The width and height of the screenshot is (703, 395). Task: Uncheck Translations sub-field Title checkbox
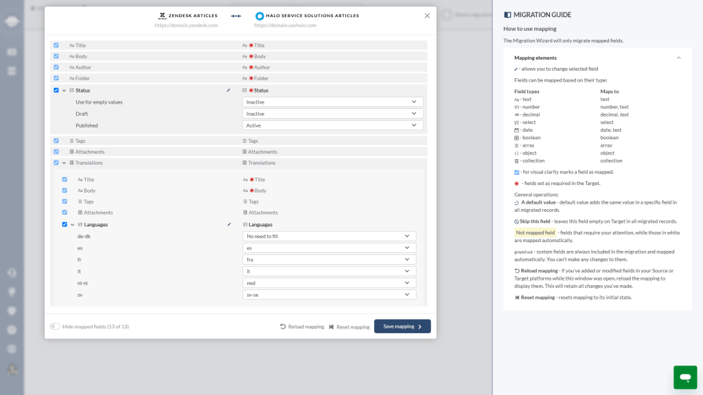point(65,179)
